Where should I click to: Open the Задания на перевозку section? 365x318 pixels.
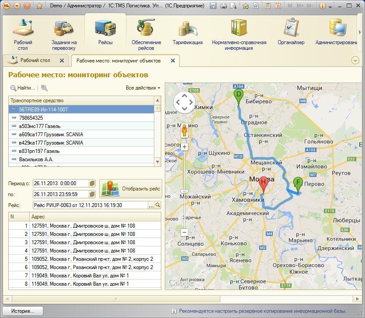point(64,34)
